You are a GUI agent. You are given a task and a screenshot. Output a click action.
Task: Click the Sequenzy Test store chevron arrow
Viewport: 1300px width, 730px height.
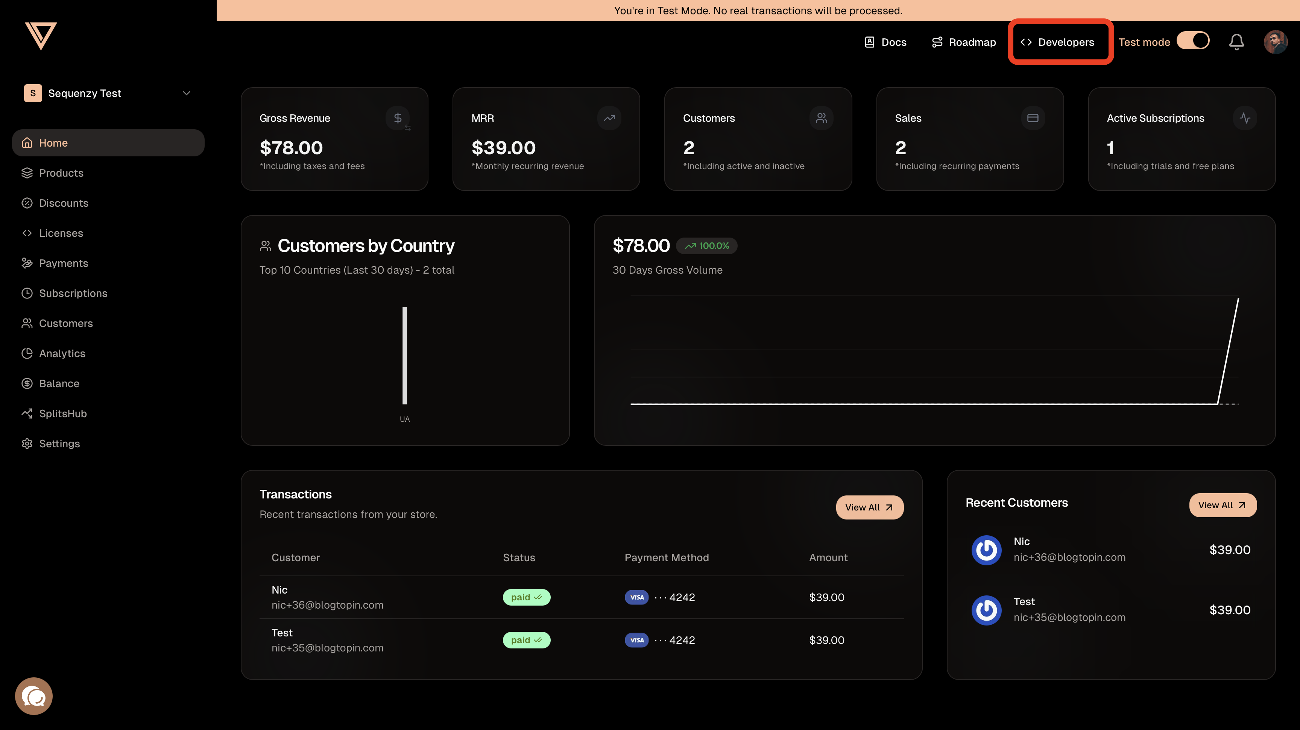pos(186,93)
